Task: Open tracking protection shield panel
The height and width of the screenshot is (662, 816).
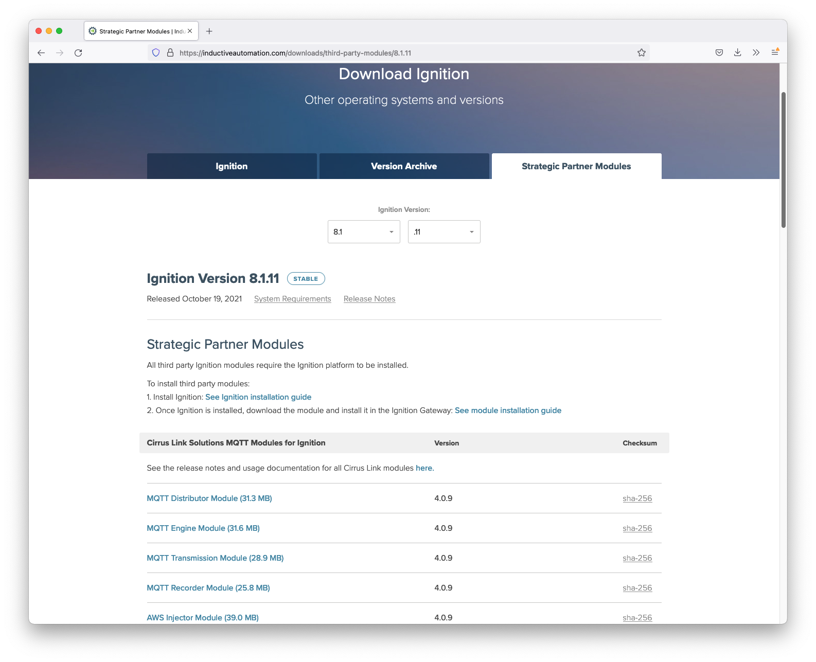Action: pyautogui.click(x=156, y=53)
